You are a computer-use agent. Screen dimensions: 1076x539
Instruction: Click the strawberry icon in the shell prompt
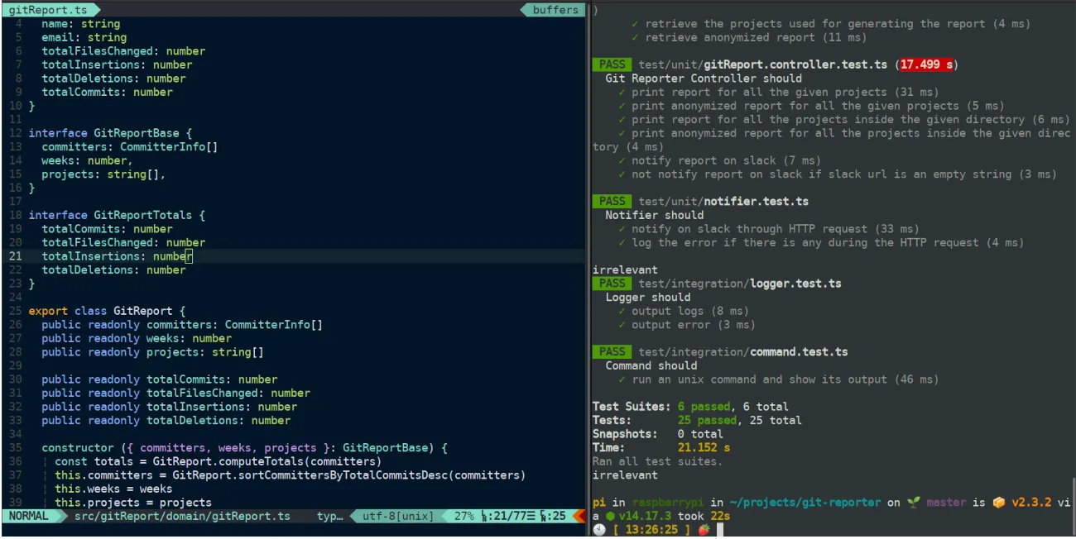[x=704, y=529]
